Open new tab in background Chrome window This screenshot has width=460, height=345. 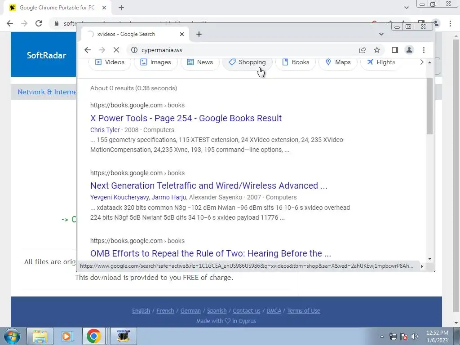pyautogui.click(x=121, y=8)
